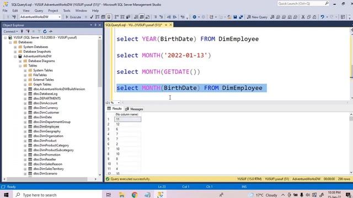The height and width of the screenshot is (198, 353).
Task: Expand the dbo.DimEmployee table node
Action: (25, 127)
